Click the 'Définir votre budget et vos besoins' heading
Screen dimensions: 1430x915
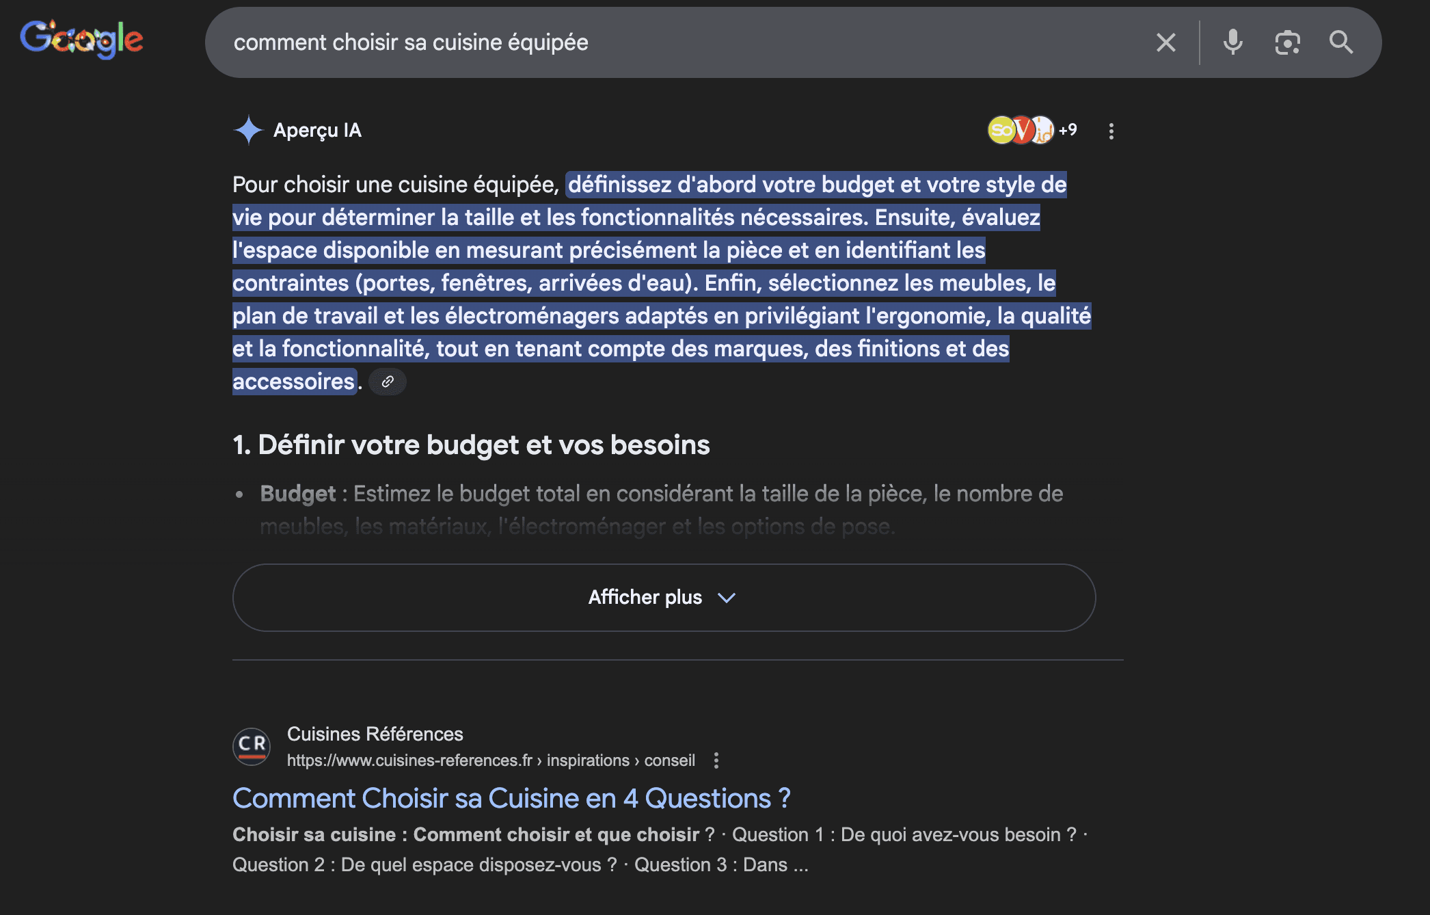click(471, 445)
